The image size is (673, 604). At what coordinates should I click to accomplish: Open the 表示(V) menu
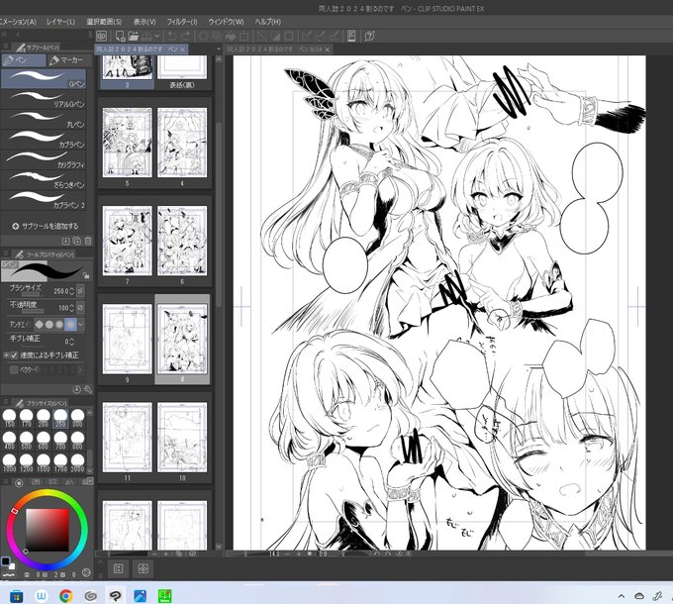[x=144, y=22]
